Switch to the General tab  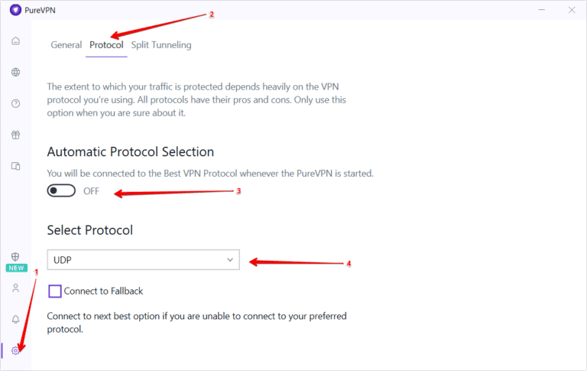coord(66,45)
